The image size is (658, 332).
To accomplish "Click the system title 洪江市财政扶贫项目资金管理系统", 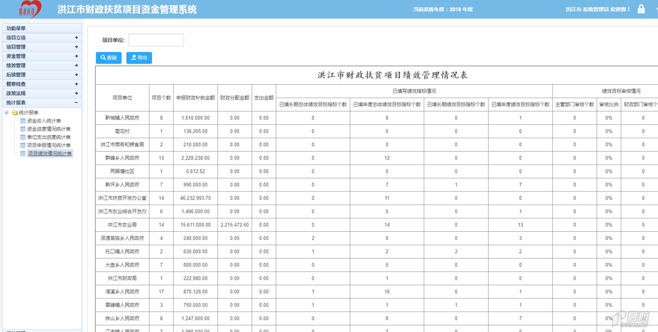I will click(x=127, y=9).
